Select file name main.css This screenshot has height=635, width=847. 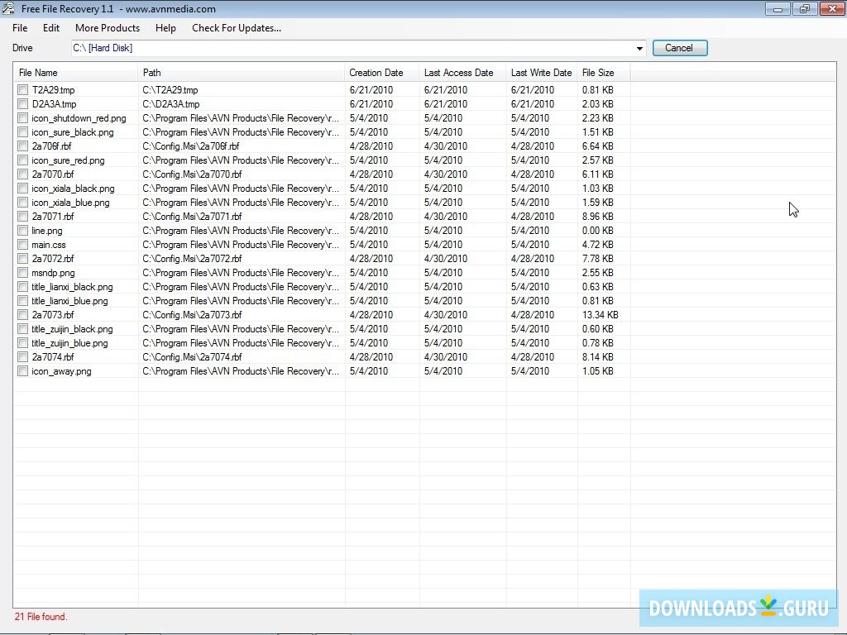pos(49,245)
